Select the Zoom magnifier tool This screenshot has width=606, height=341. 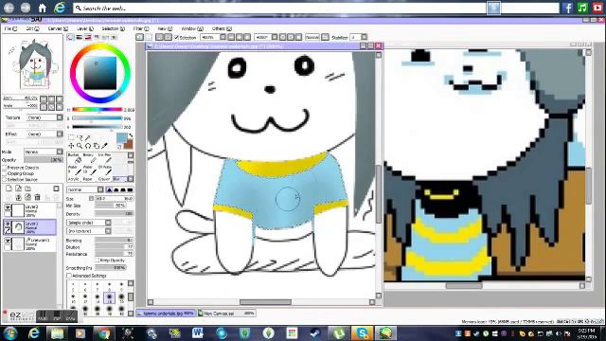coord(80,146)
